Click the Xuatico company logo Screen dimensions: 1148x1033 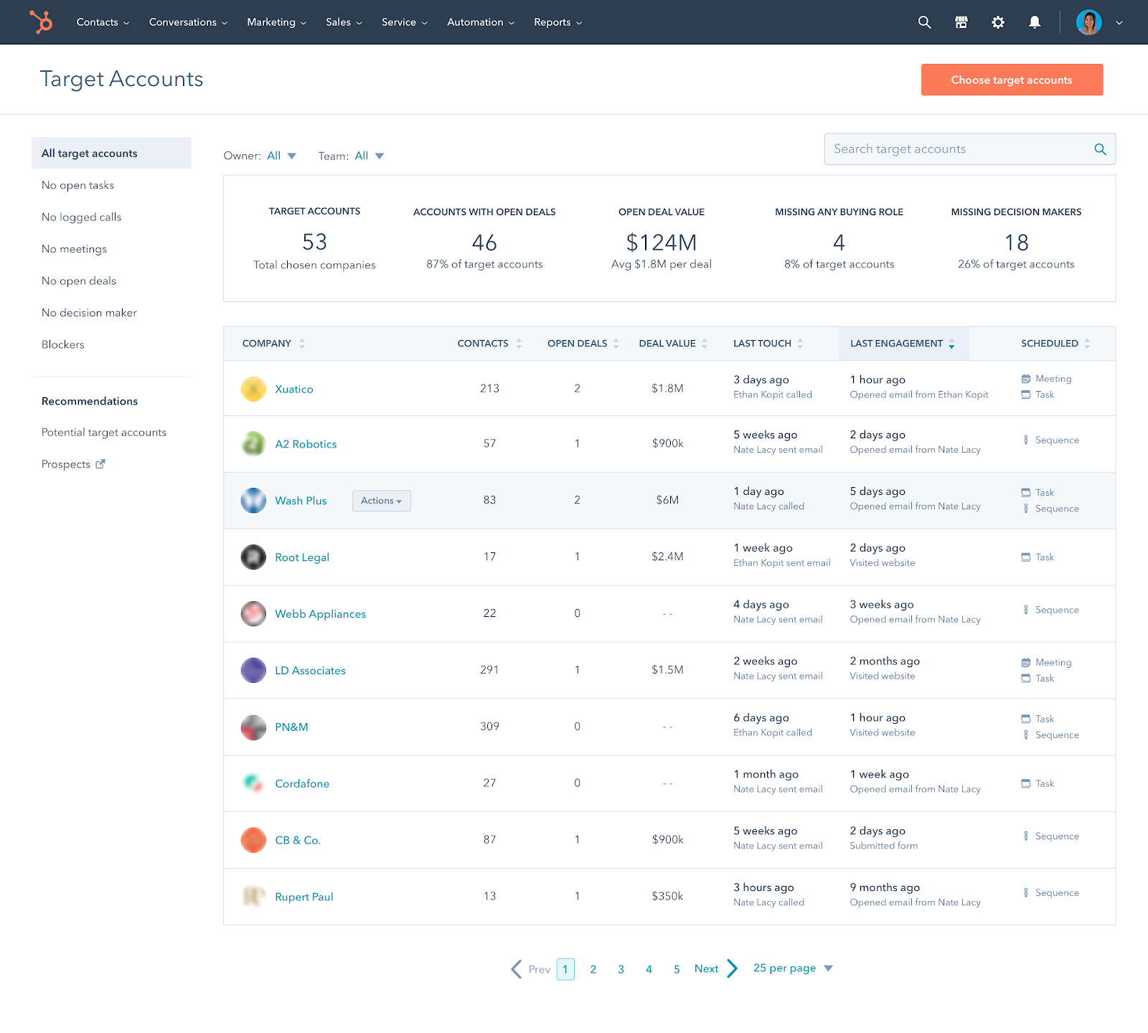tap(253, 389)
